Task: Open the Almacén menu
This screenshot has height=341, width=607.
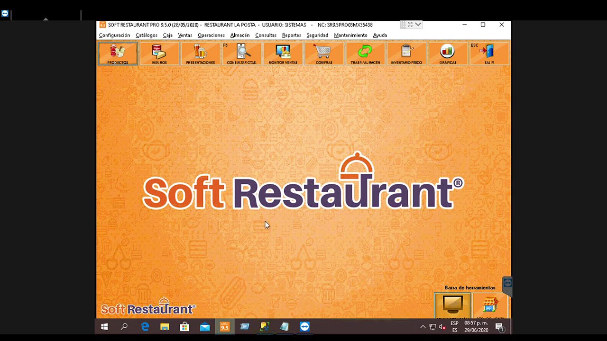Action: point(240,36)
